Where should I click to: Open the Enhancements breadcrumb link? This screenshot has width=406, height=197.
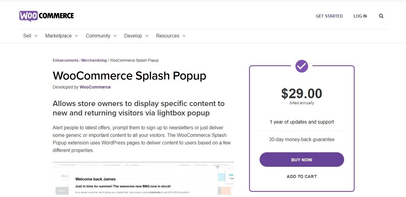pos(66,60)
